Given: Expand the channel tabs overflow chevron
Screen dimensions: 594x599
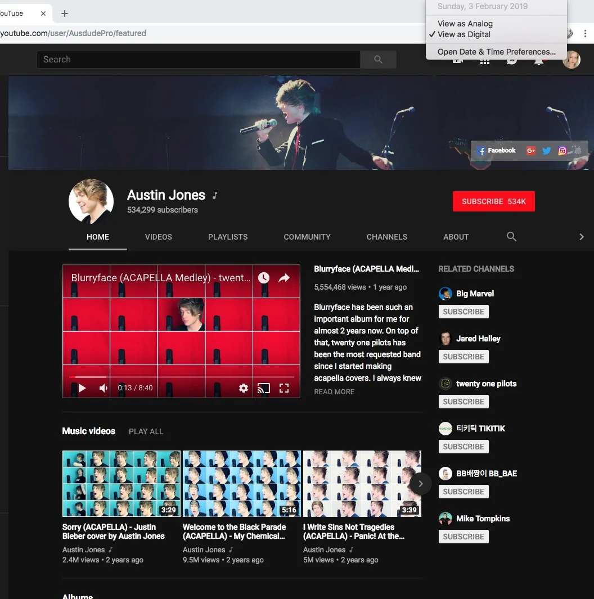Looking at the screenshot, I should pyautogui.click(x=582, y=237).
